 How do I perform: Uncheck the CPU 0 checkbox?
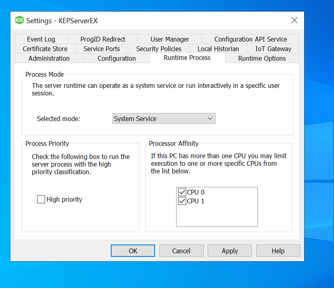point(183,192)
